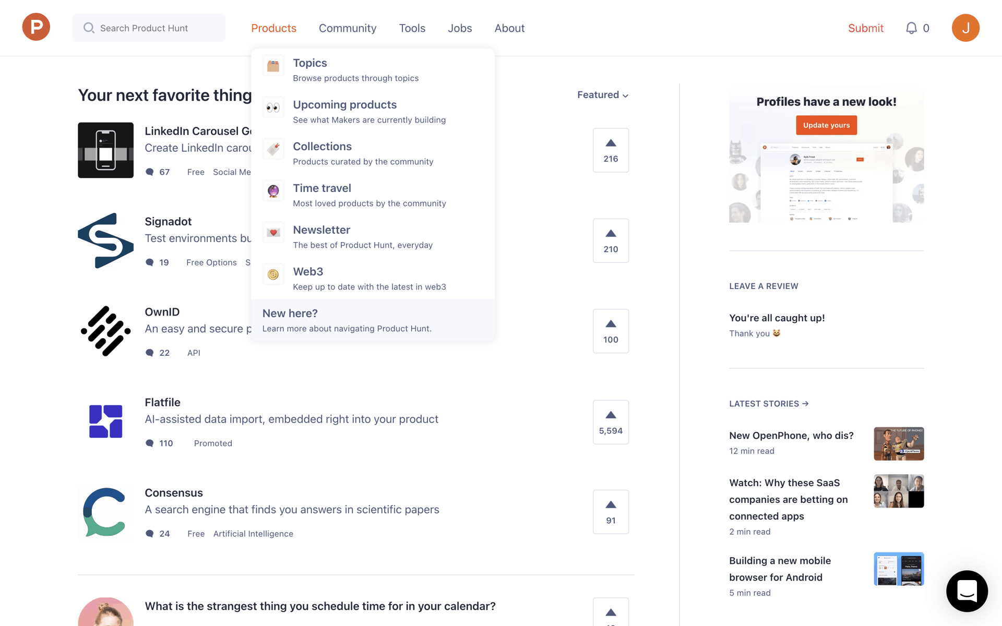Image resolution: width=1002 pixels, height=626 pixels.
Task: Read New OpenPhone, who dis? story
Action: [x=791, y=436]
